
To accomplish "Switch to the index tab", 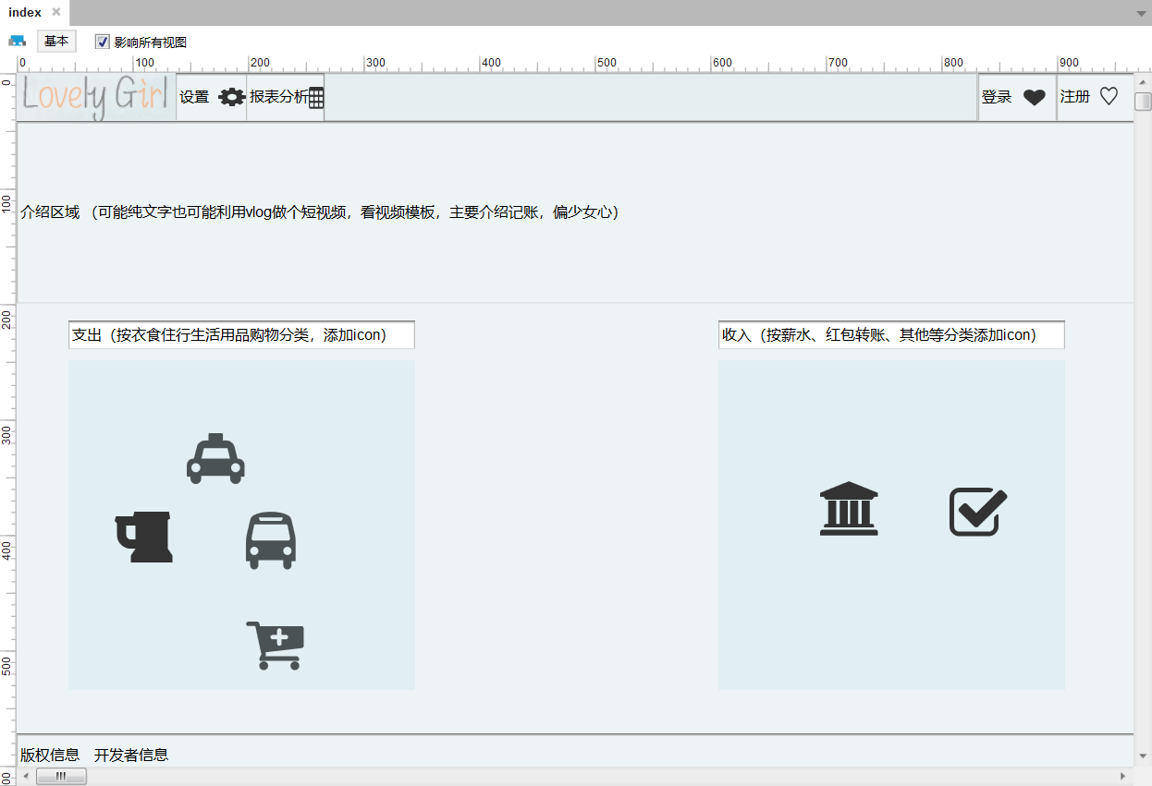I will coord(25,12).
